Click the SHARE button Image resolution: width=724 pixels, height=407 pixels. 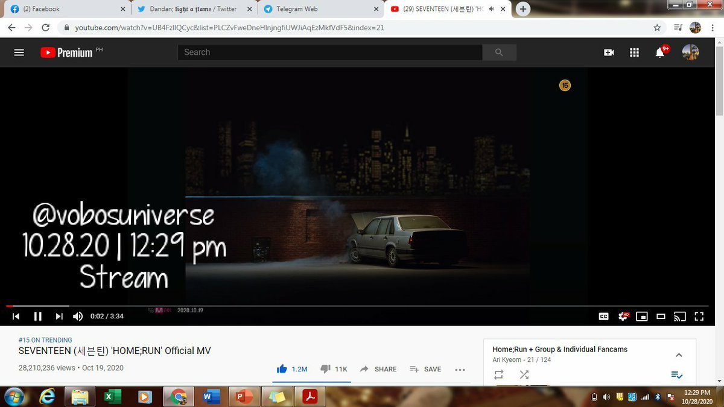tap(378, 369)
